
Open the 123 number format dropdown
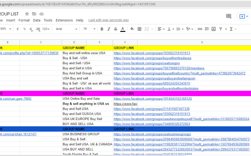click(x=46, y=29)
